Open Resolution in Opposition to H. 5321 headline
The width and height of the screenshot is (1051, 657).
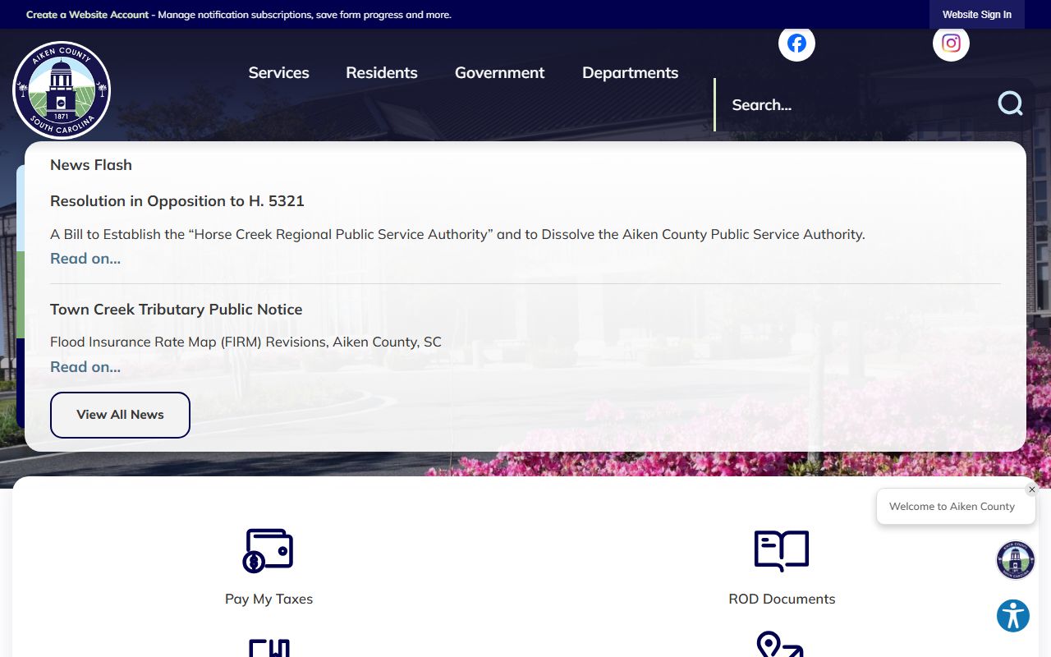pyautogui.click(x=177, y=201)
